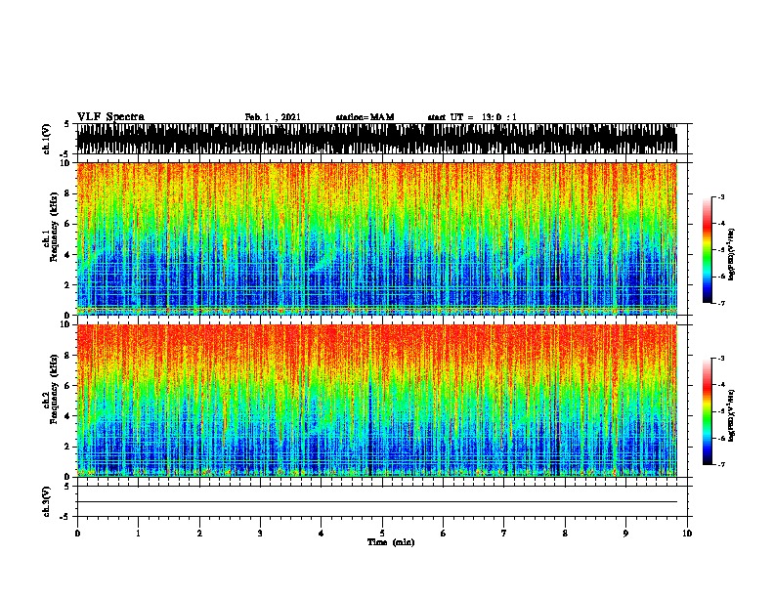Click the time axis tick label "6"
The image size is (774, 598).
pyautogui.click(x=443, y=533)
